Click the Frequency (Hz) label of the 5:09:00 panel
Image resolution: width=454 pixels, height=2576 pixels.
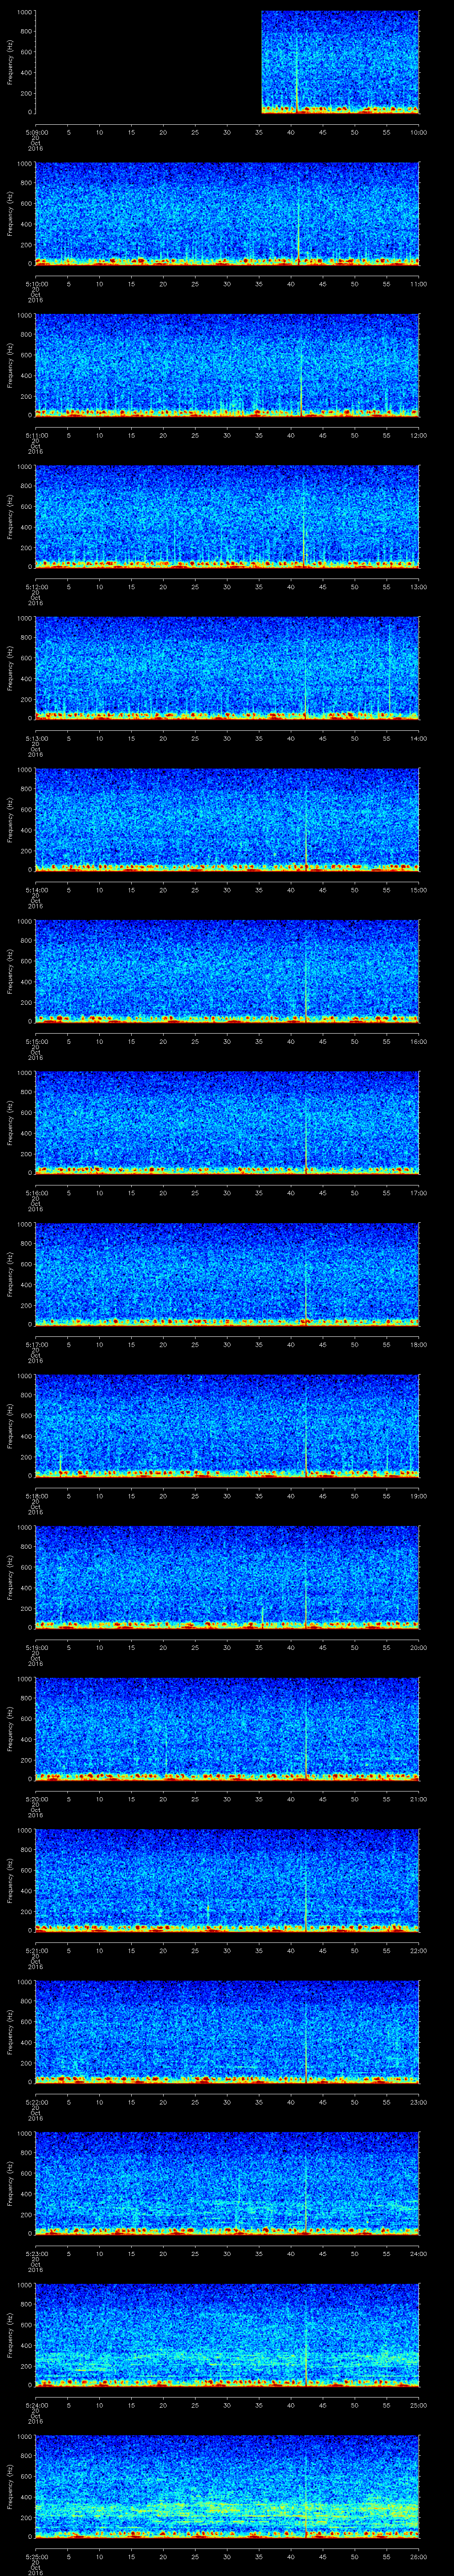tap(10, 62)
